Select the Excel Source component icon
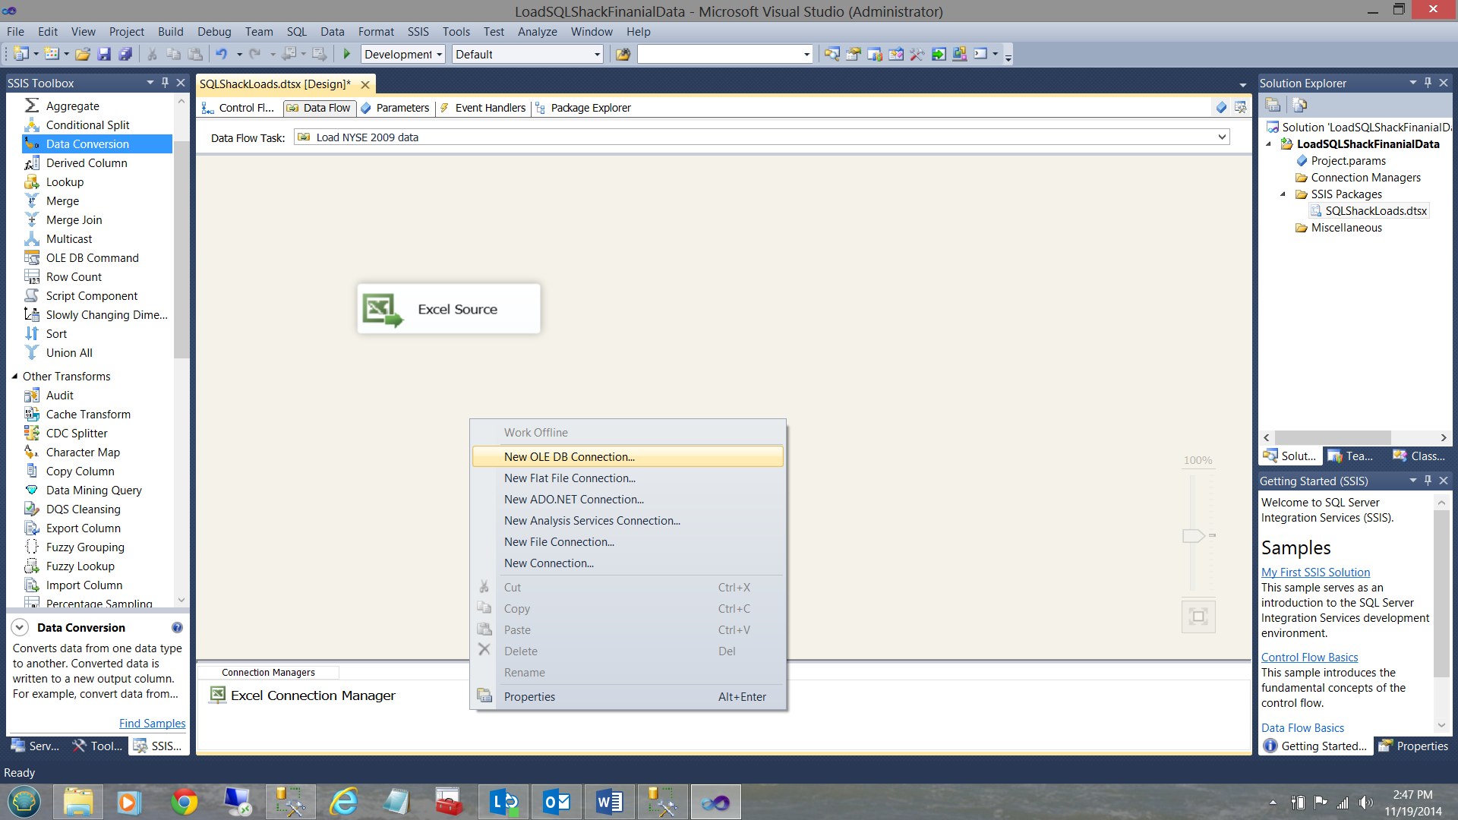Viewport: 1458px width, 820px height. 382,310
